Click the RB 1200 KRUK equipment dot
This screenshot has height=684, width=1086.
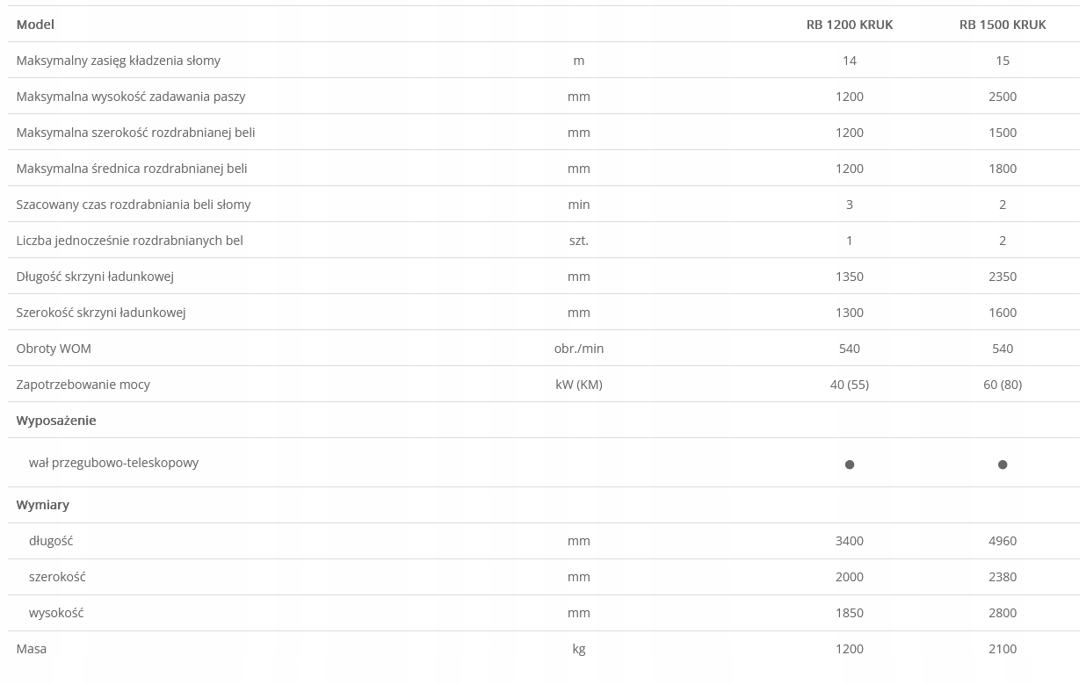point(850,464)
